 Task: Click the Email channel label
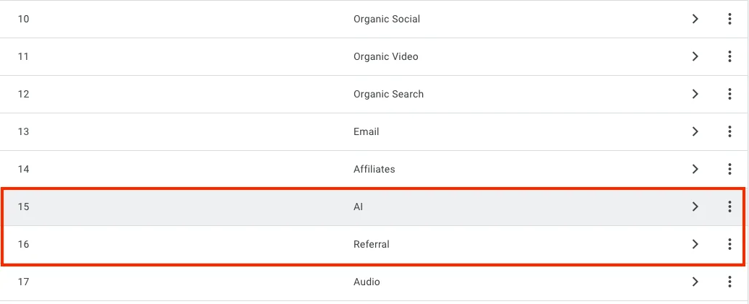[366, 131]
